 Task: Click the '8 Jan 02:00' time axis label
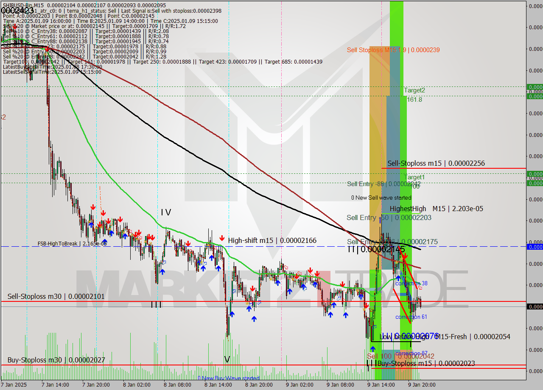click(x=137, y=385)
